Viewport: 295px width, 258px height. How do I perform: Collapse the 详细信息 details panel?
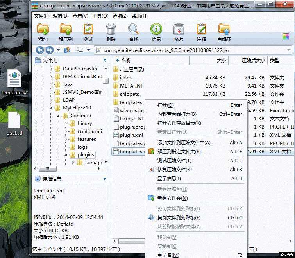(x=105, y=179)
